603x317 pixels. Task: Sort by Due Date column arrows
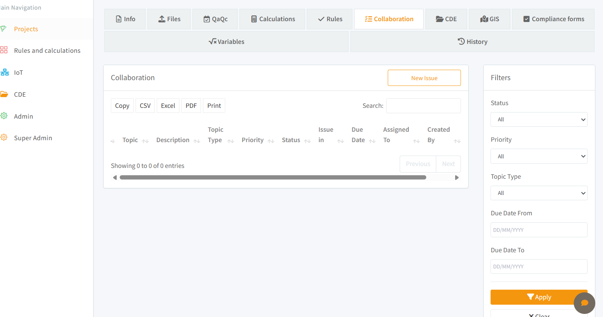pos(372,141)
